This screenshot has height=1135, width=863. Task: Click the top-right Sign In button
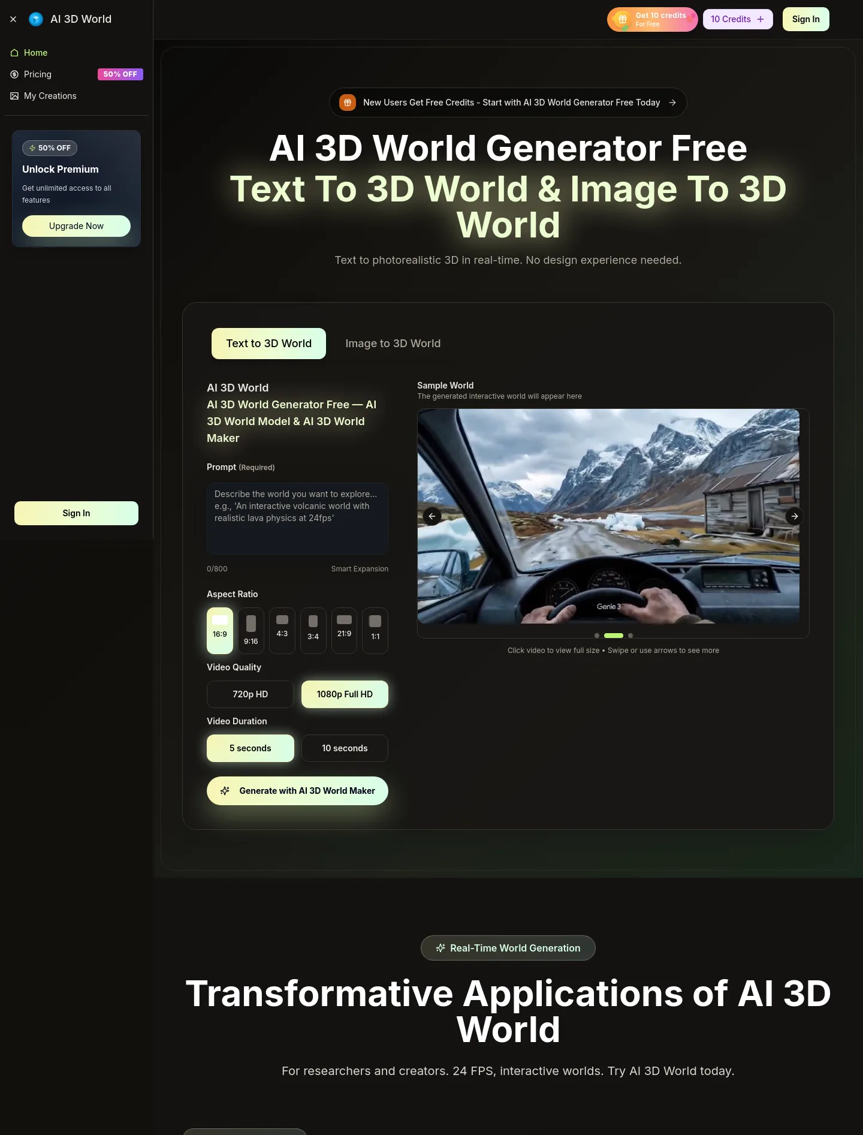(806, 19)
